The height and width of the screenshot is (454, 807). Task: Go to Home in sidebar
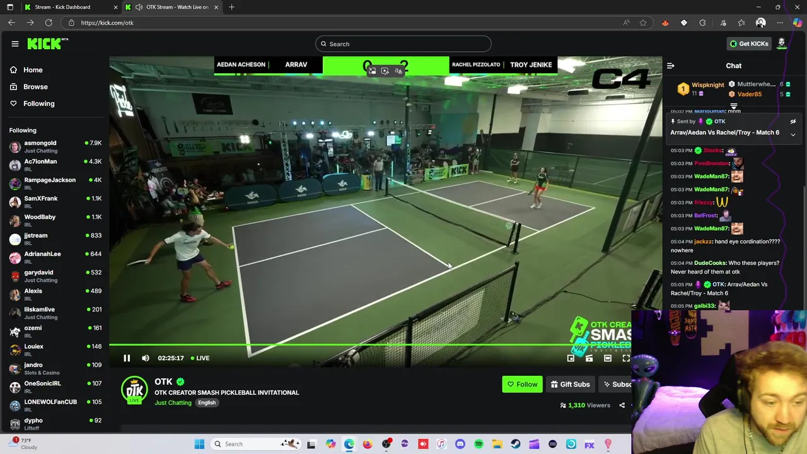click(x=33, y=70)
